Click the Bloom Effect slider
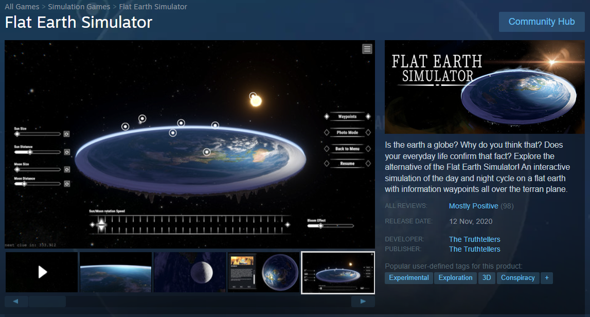Screen dimensions: 590x317 [x=330, y=226]
